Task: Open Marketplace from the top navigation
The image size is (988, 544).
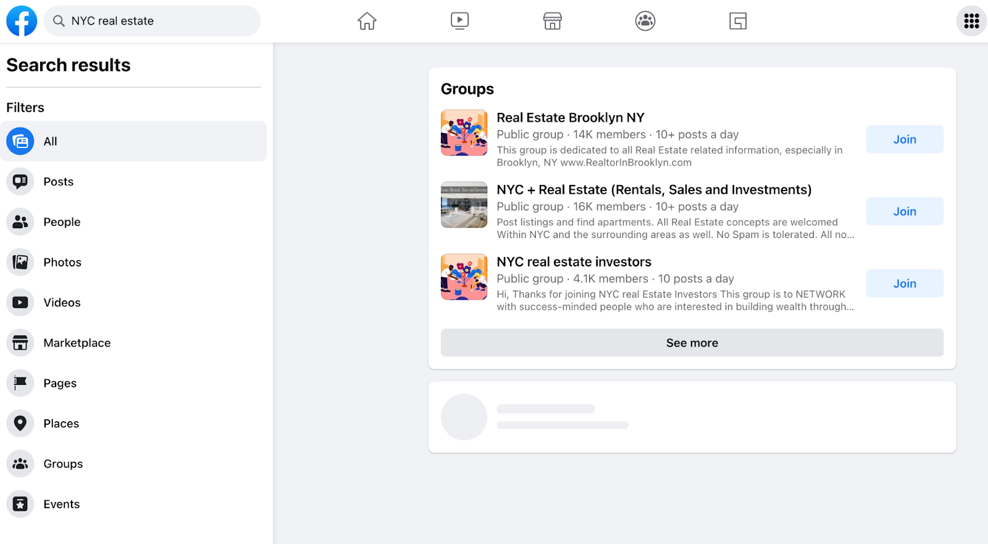Action: point(552,20)
